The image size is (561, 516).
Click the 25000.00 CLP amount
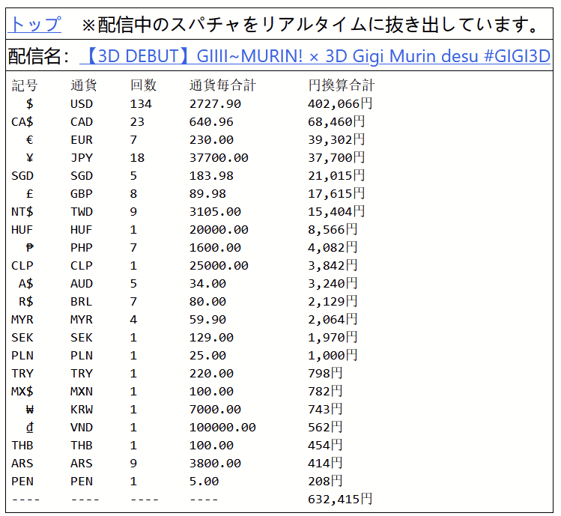pos(219,266)
